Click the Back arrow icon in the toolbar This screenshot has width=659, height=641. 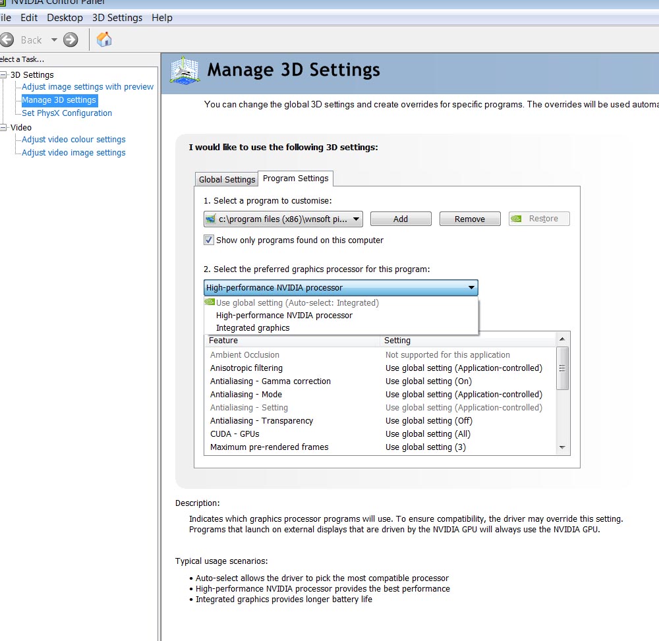point(7,40)
